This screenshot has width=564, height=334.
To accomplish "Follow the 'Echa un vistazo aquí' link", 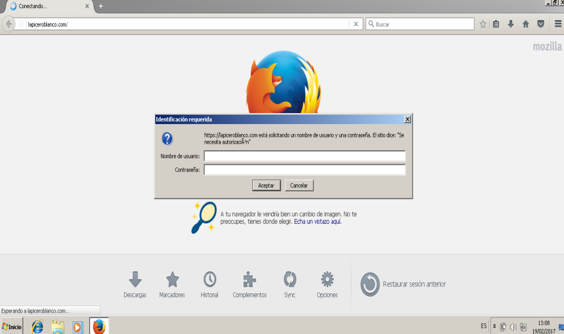I will (x=318, y=222).
